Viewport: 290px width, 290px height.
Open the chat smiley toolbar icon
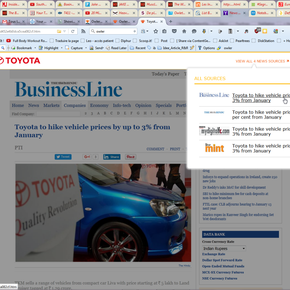tap(194, 31)
